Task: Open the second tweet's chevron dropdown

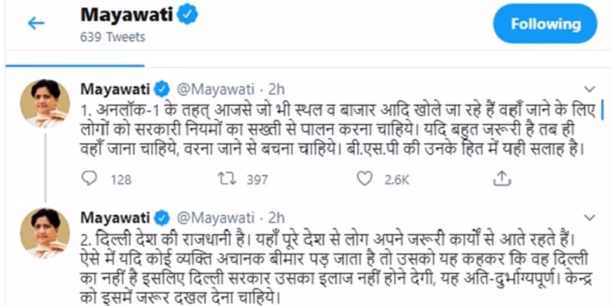Action: point(590,218)
